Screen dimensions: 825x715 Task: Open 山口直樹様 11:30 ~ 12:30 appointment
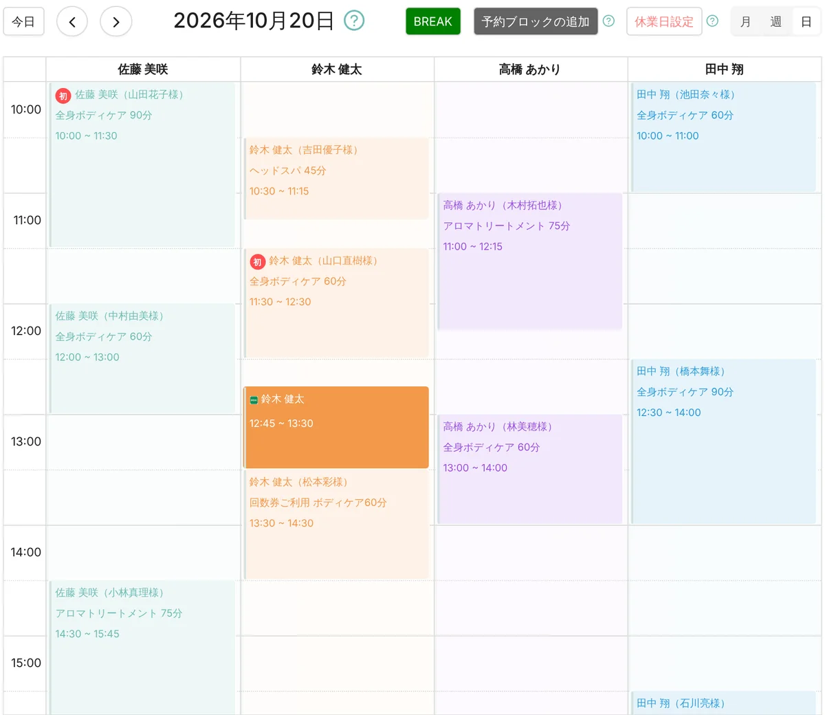pyautogui.click(x=336, y=303)
